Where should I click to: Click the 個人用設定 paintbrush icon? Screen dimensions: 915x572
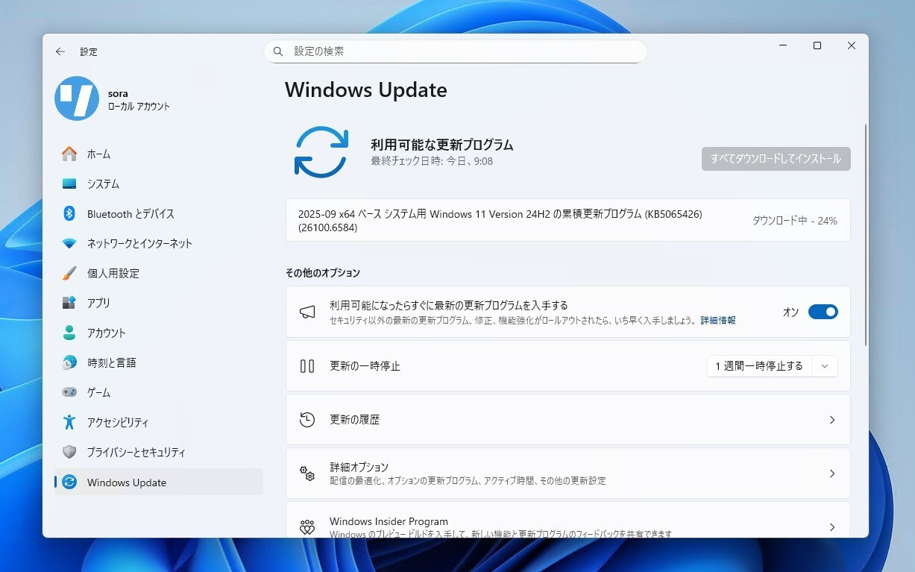click(69, 273)
